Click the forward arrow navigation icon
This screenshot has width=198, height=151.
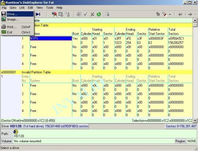click(x=190, y=14)
